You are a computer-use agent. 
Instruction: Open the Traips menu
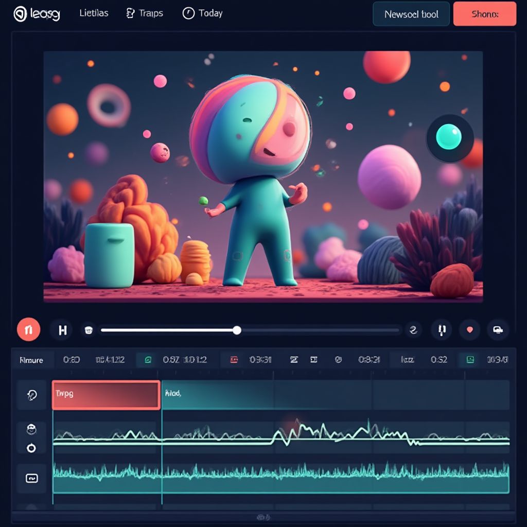pos(145,13)
